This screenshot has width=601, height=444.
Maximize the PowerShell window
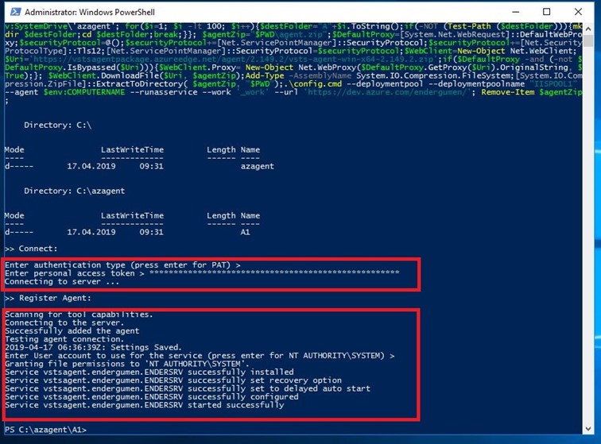547,12
